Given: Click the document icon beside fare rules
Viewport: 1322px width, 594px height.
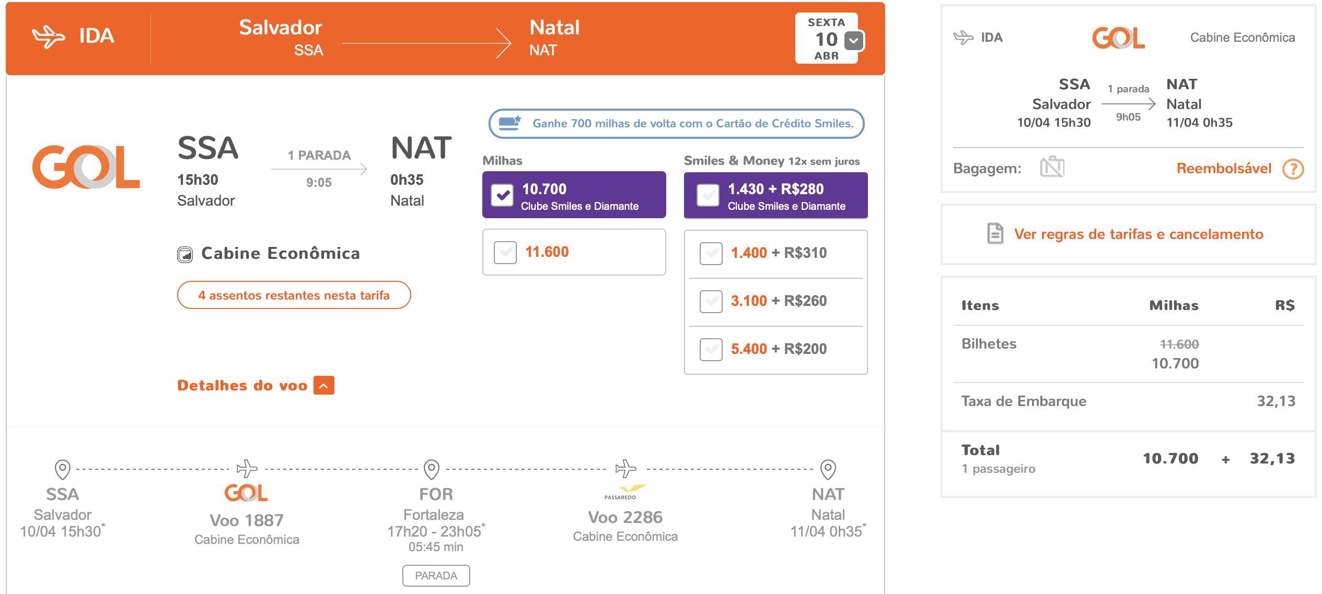Looking at the screenshot, I should click(995, 233).
